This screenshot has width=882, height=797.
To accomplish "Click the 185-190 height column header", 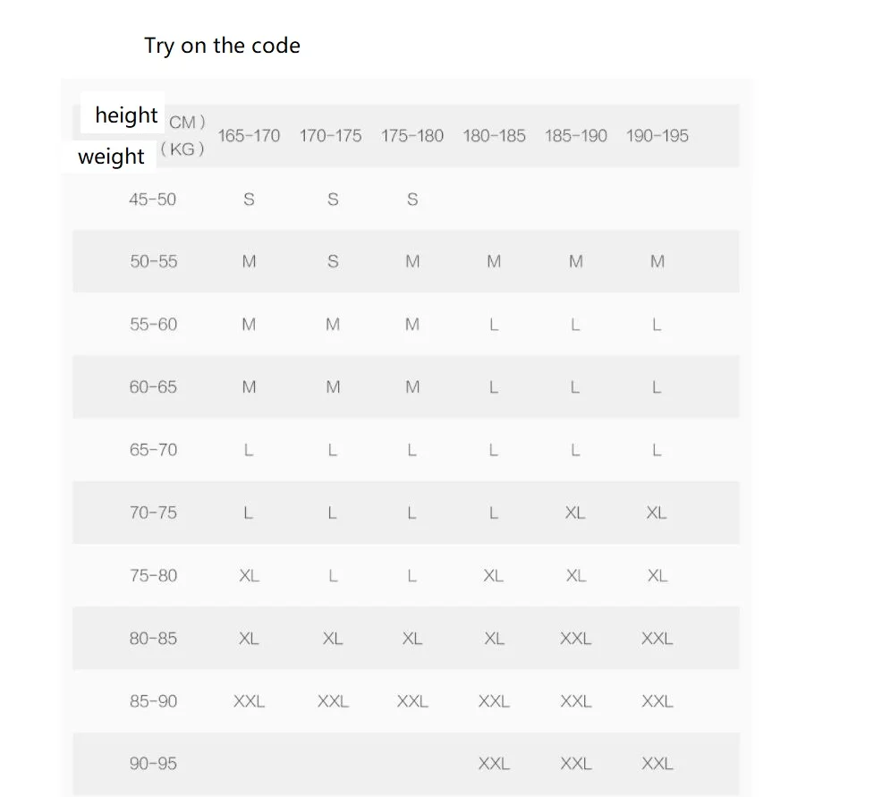I will pos(575,136).
